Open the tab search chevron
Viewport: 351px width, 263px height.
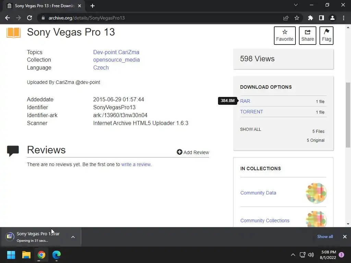pyautogui.click(x=296, y=5)
